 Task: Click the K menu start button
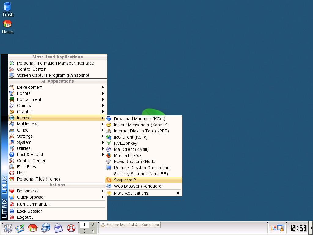(7, 228)
